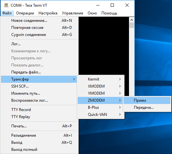Expand the YMODEM submenu

[x=101, y=93]
